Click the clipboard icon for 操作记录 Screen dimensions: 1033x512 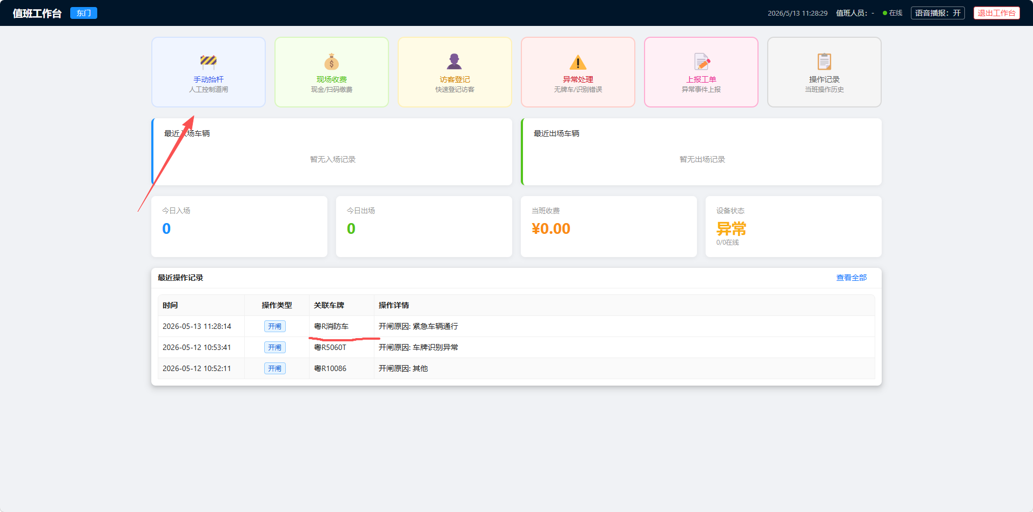click(824, 62)
